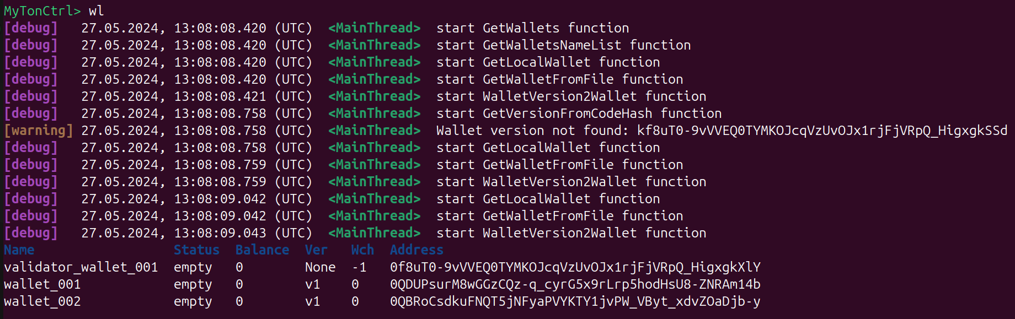Click the Status column header

pyautogui.click(x=196, y=250)
